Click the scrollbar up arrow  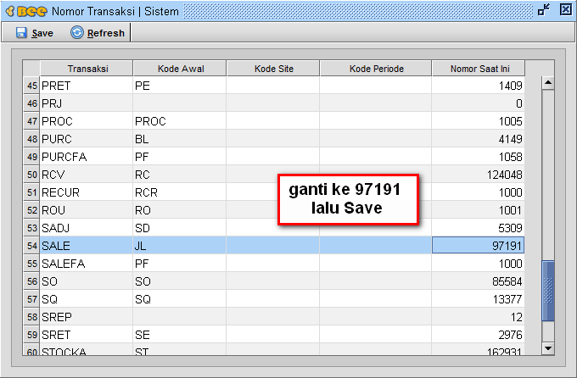(548, 83)
